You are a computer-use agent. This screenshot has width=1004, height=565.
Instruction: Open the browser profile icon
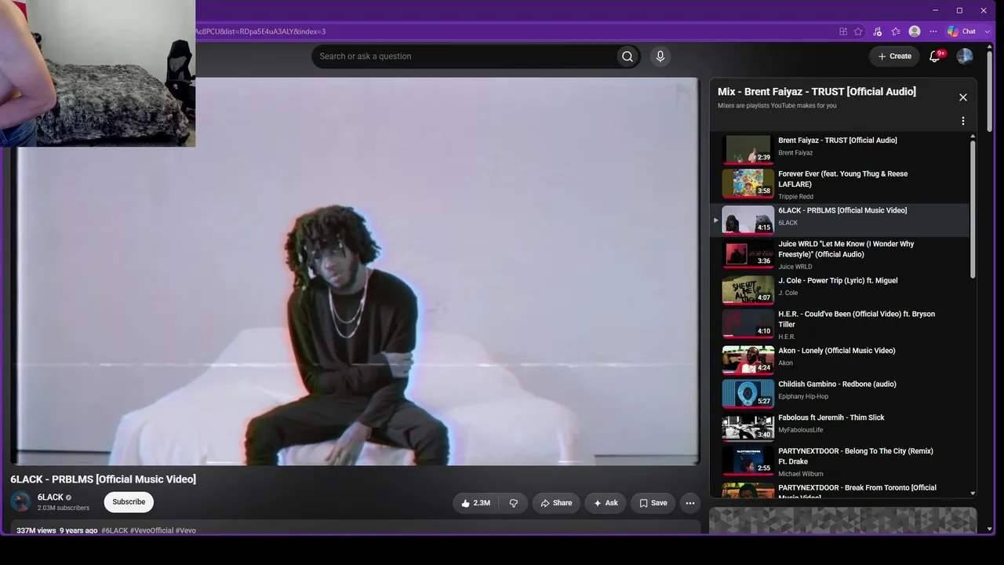click(915, 31)
